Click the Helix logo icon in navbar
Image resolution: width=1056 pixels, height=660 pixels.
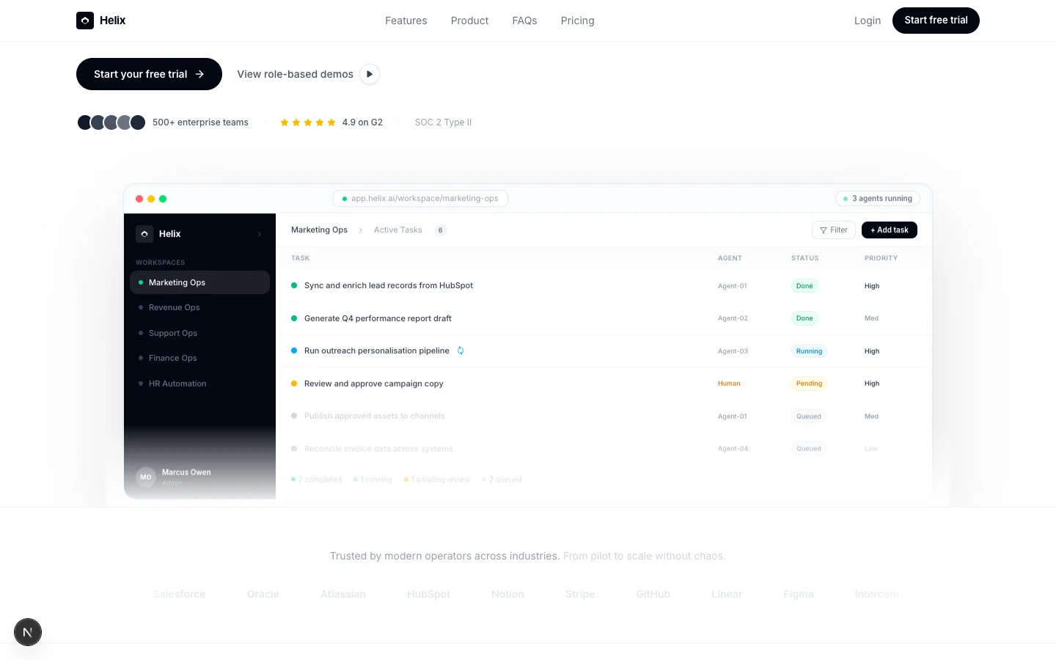coord(85,21)
